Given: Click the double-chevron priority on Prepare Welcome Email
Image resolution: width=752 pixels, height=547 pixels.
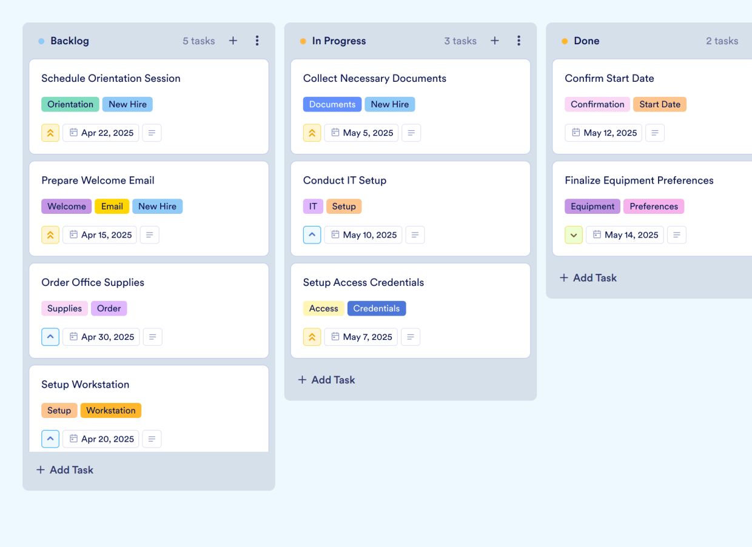Looking at the screenshot, I should (50, 234).
